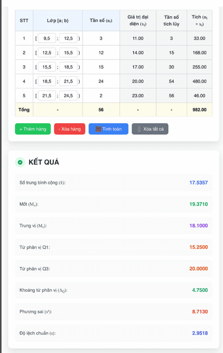Click the mean value 17.5357
Screen dimensions: 223x353
(199, 183)
